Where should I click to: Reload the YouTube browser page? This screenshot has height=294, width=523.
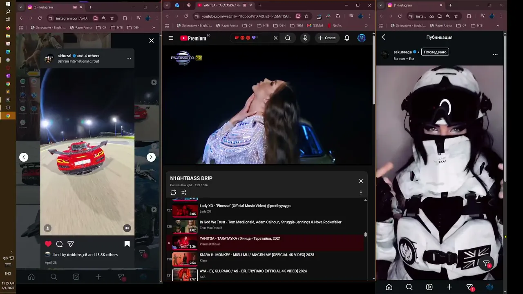186,16
